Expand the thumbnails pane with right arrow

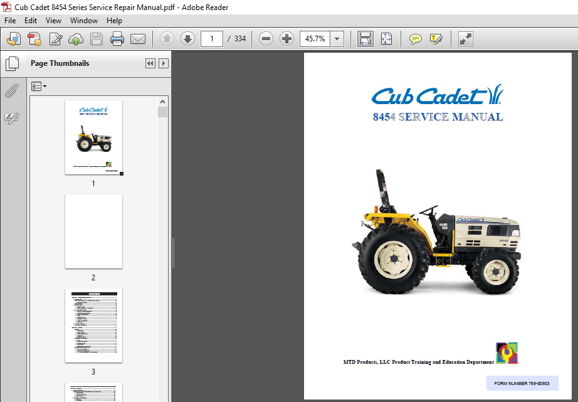pyautogui.click(x=164, y=63)
